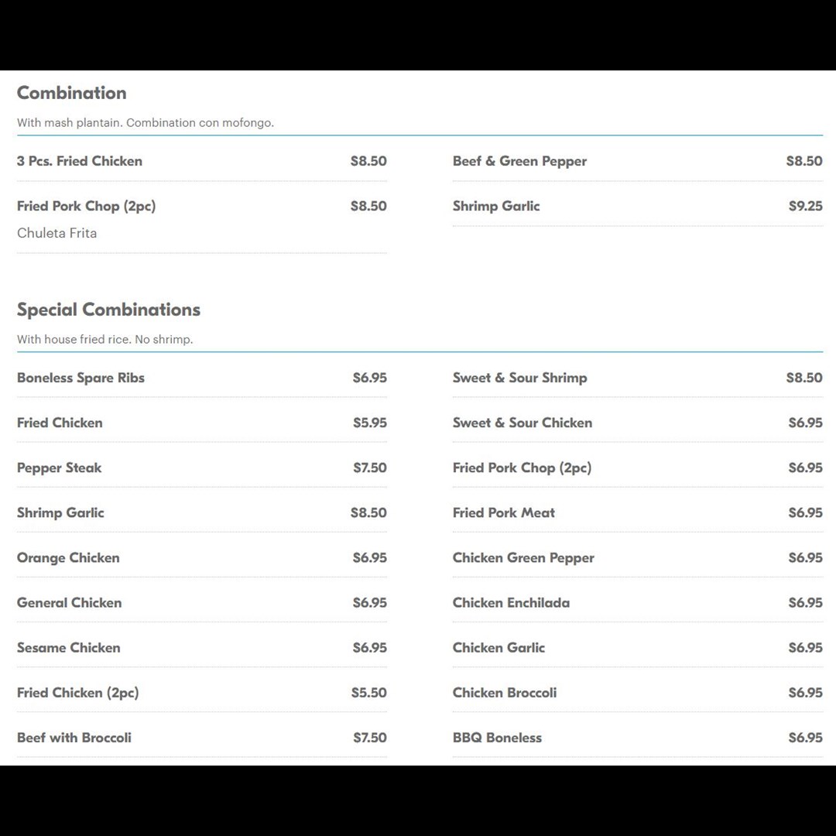The height and width of the screenshot is (836, 836).
Task: Click the price beside Boneless Spare Ribs
Action: click(370, 378)
